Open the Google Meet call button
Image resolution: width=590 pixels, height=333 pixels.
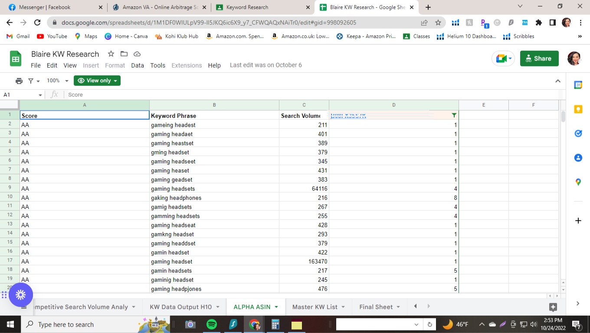click(x=503, y=59)
